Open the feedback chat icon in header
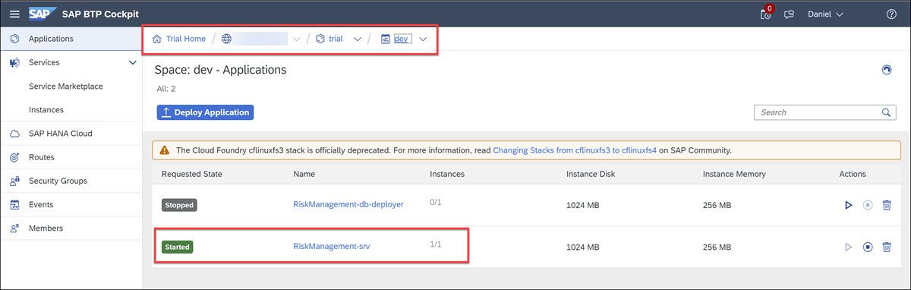 click(790, 14)
